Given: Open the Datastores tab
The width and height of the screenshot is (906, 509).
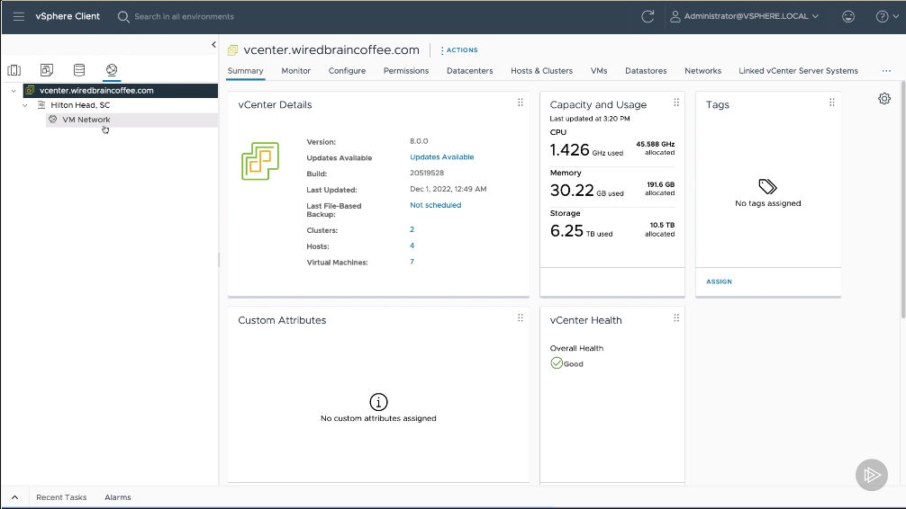Looking at the screenshot, I should (646, 71).
